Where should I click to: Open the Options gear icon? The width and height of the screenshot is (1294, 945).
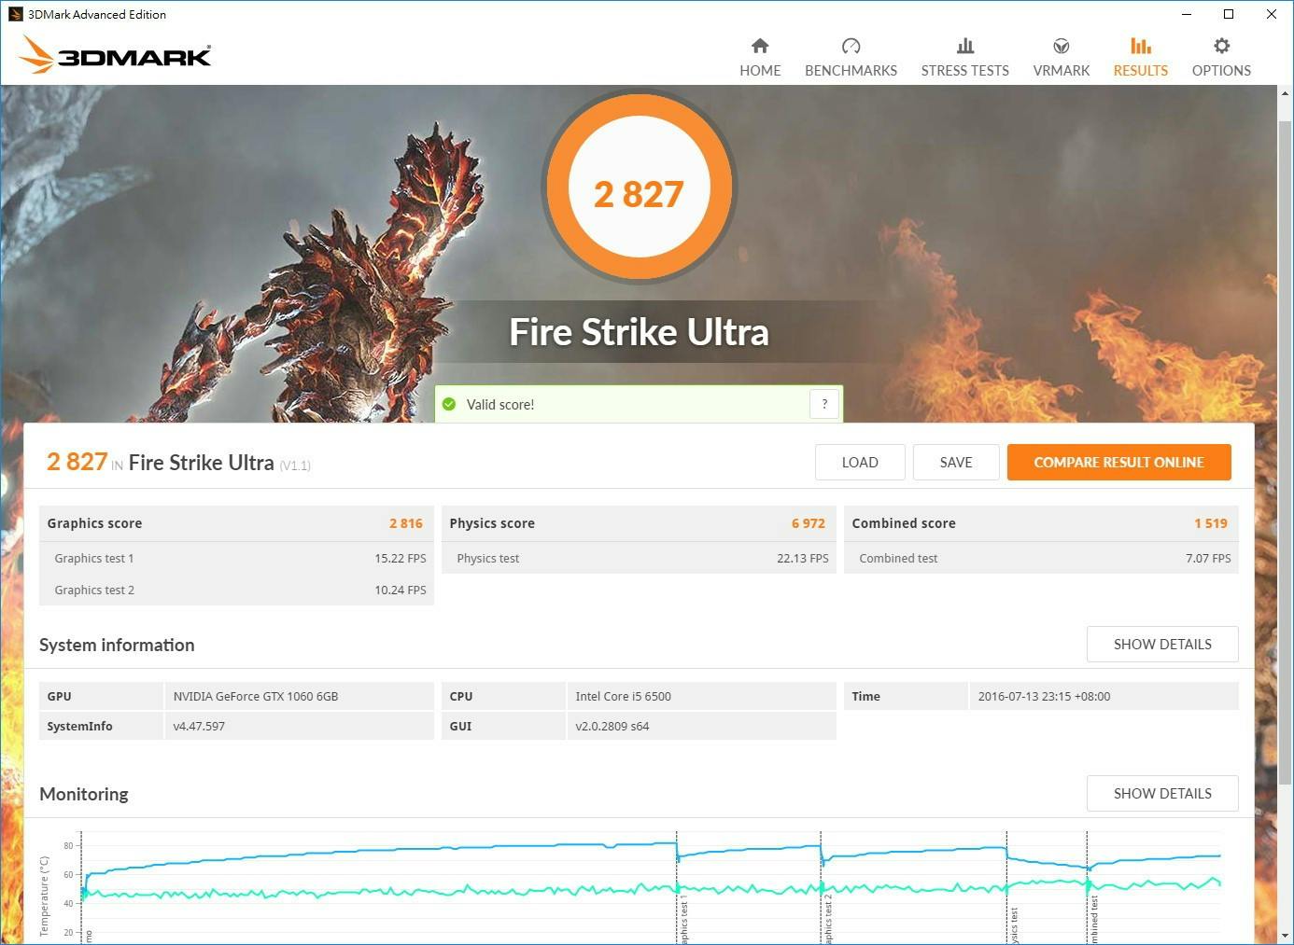[x=1221, y=46]
